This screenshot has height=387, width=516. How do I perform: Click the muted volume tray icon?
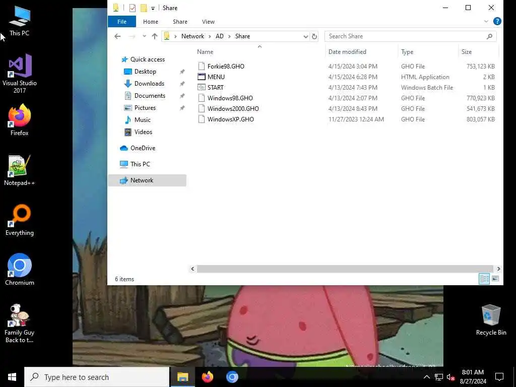click(450, 377)
